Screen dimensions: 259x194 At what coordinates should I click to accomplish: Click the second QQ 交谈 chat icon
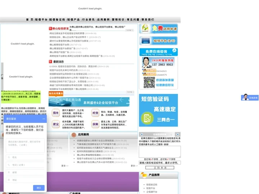(149, 74)
